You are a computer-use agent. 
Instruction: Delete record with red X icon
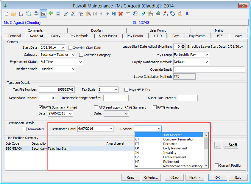point(121,14)
